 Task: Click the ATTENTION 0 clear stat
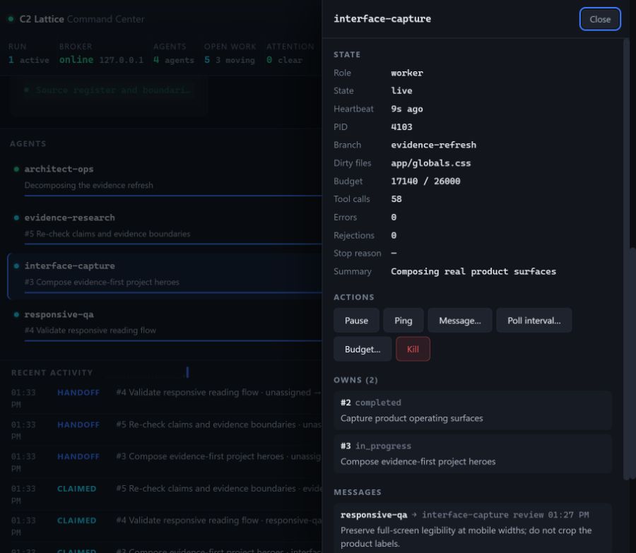pos(290,54)
